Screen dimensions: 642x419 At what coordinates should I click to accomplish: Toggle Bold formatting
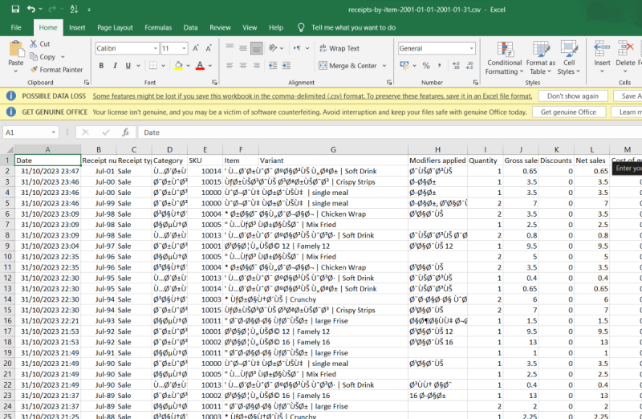coord(103,66)
